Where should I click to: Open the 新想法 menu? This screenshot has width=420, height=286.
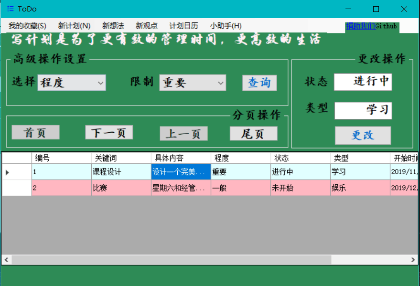click(x=113, y=26)
